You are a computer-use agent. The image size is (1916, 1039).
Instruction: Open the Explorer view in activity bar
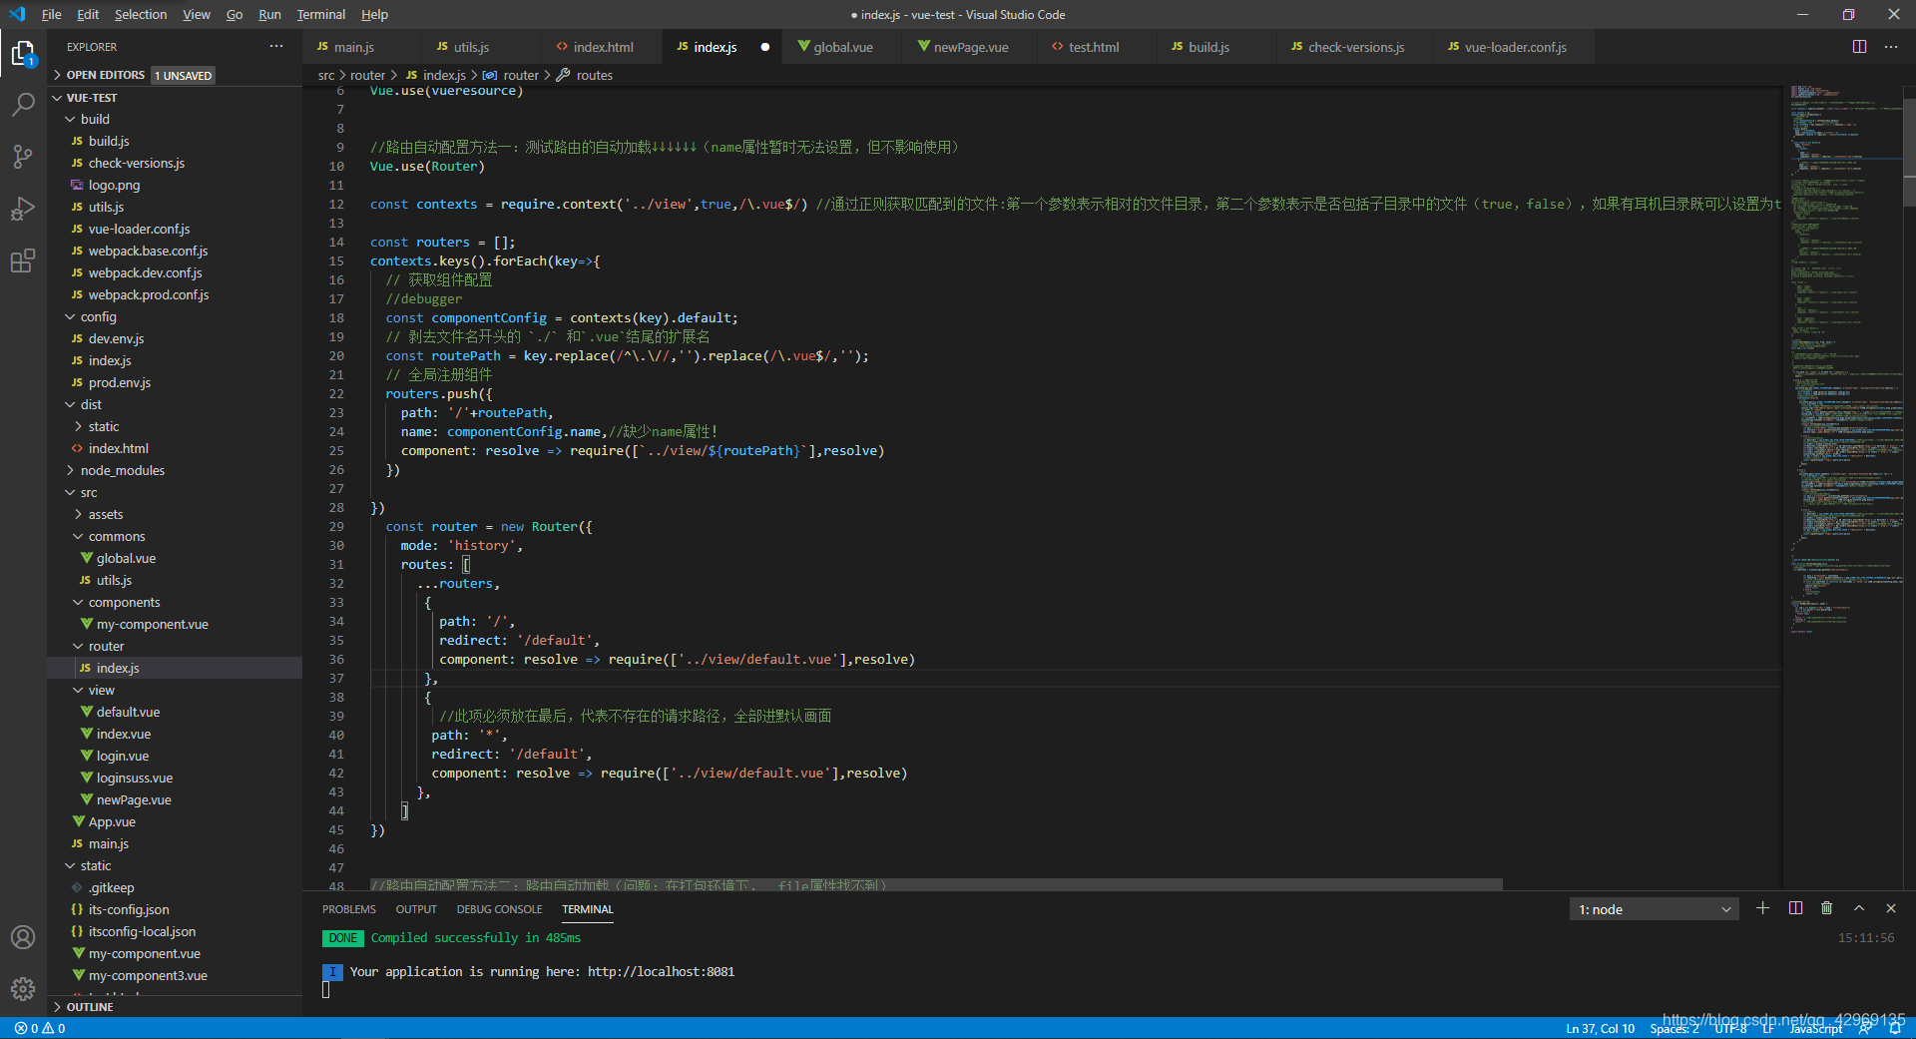(23, 53)
